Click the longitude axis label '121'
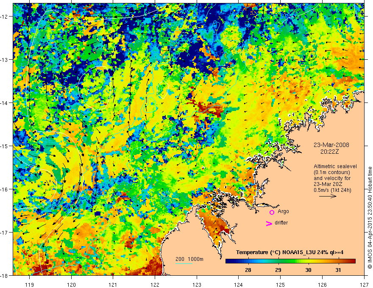The image size is (373, 288). tap(113, 285)
